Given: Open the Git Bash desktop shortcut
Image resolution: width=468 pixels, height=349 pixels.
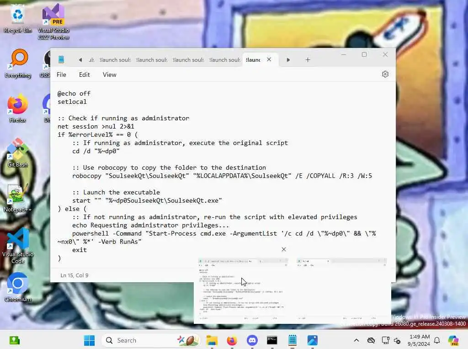Looking at the screenshot, I should pos(18,153).
